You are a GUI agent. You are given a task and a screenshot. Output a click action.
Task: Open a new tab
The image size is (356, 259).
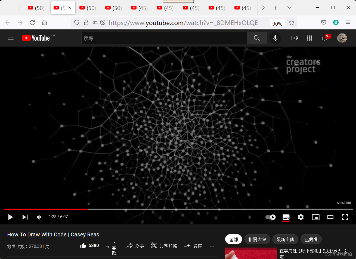pyautogui.click(x=275, y=8)
